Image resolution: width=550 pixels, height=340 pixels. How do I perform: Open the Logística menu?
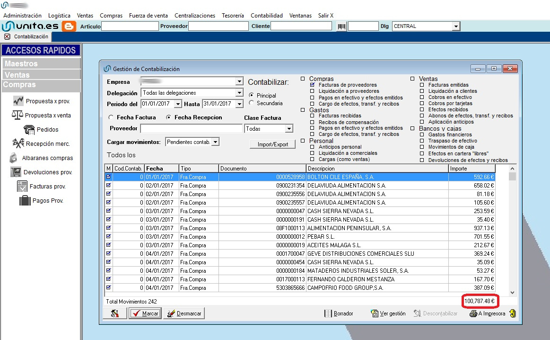[x=59, y=16]
